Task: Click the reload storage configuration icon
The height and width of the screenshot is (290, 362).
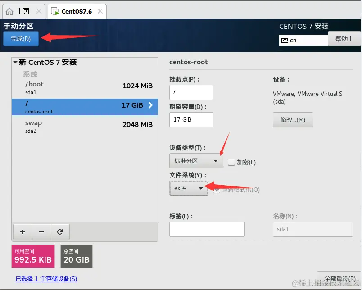Action: (60, 232)
